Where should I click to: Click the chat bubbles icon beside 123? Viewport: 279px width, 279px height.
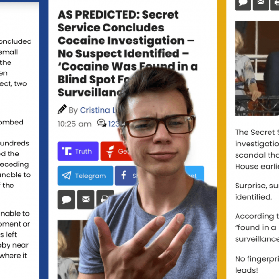pos(102,123)
